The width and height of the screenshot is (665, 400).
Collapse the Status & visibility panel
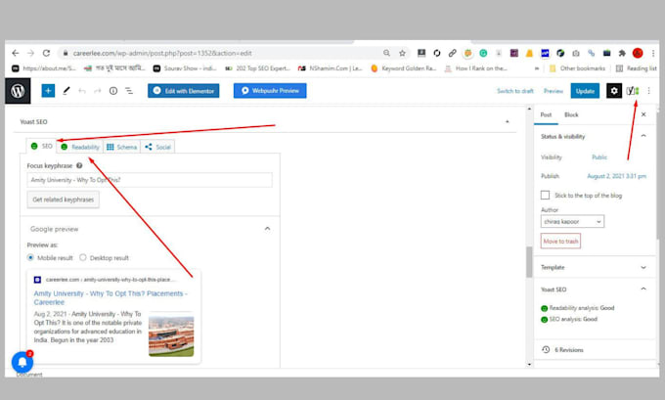[643, 136]
